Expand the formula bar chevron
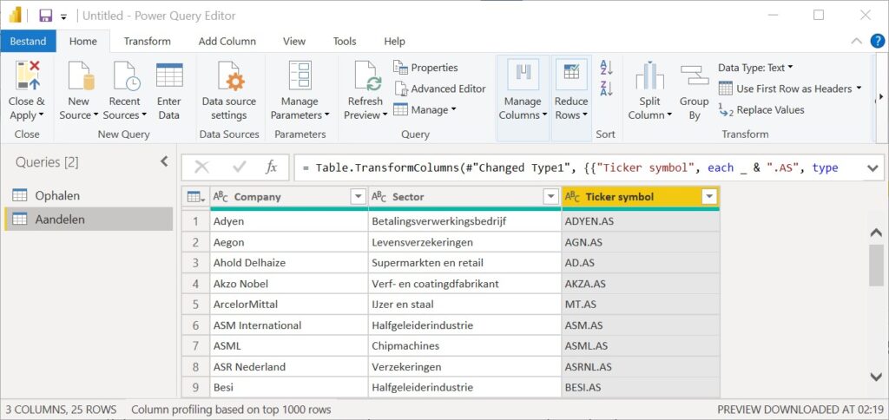Screen dimensions: 889x420 (x=871, y=167)
